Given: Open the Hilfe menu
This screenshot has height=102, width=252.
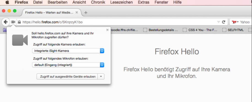Looking at the screenshot, I should [177, 2].
